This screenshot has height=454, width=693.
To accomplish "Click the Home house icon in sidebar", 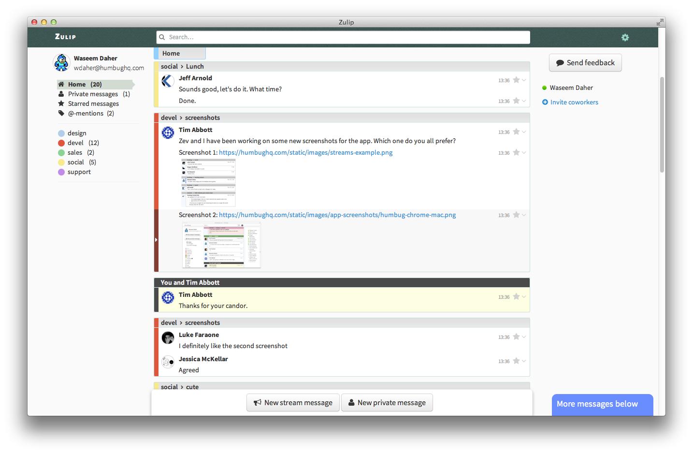I will point(61,84).
